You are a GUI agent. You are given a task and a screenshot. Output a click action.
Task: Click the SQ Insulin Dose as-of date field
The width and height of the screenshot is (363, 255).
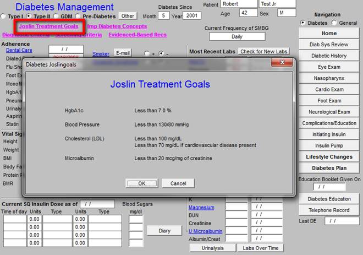[x=97, y=204]
